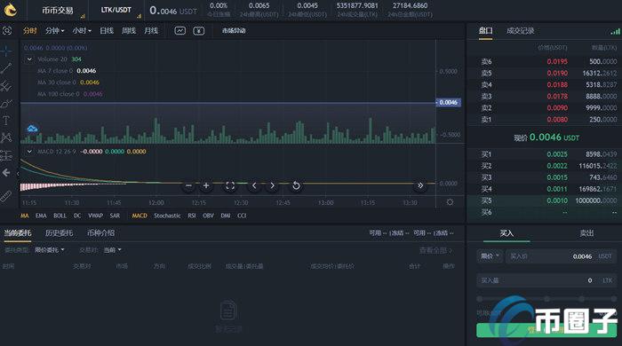Click the buy amount percentage slider
Image resolution: width=622 pixels, height=346 pixels.
pos(547,298)
